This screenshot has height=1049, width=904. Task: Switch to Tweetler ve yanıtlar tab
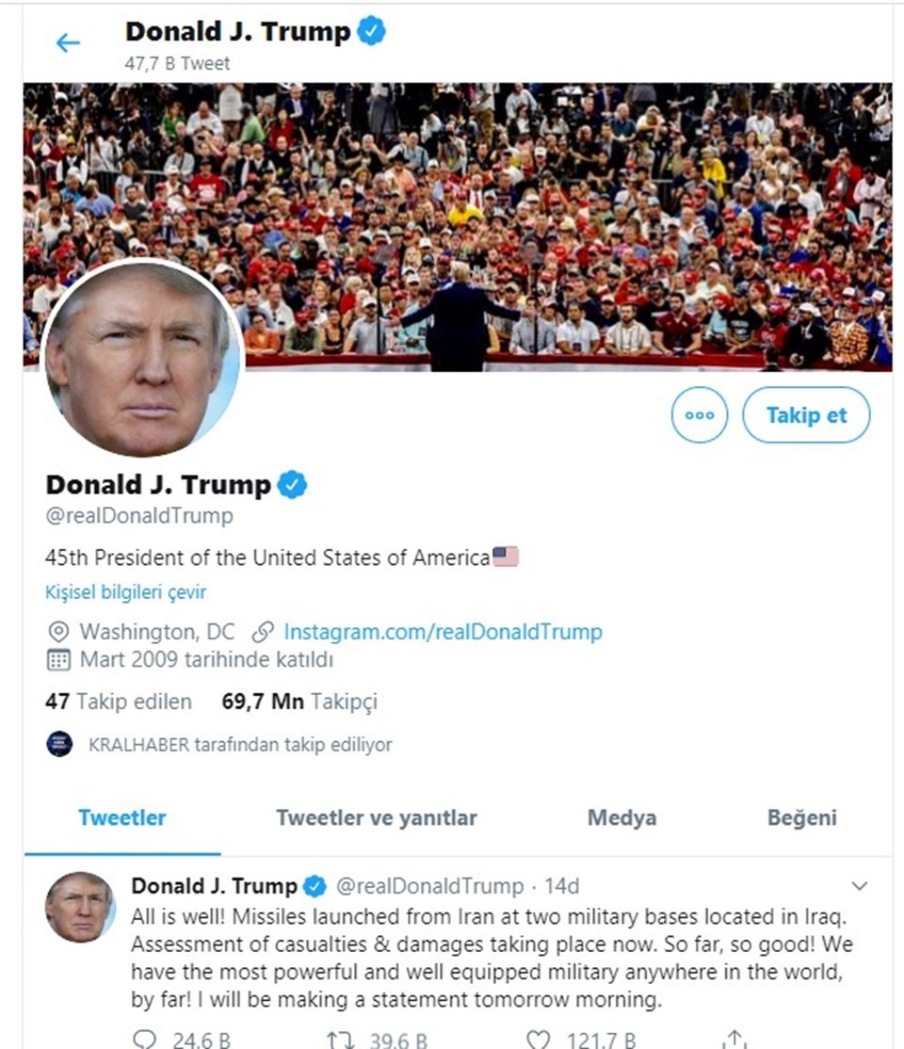point(377,817)
